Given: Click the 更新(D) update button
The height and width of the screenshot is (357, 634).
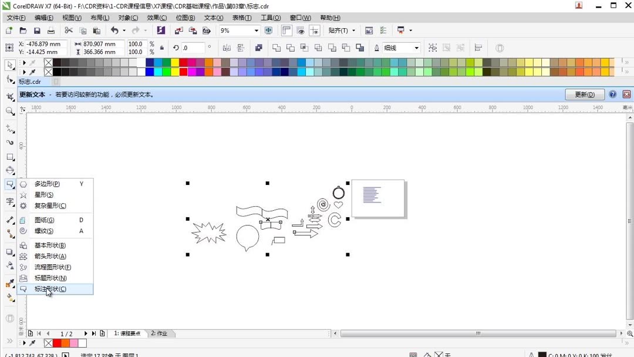Looking at the screenshot, I should (584, 94).
